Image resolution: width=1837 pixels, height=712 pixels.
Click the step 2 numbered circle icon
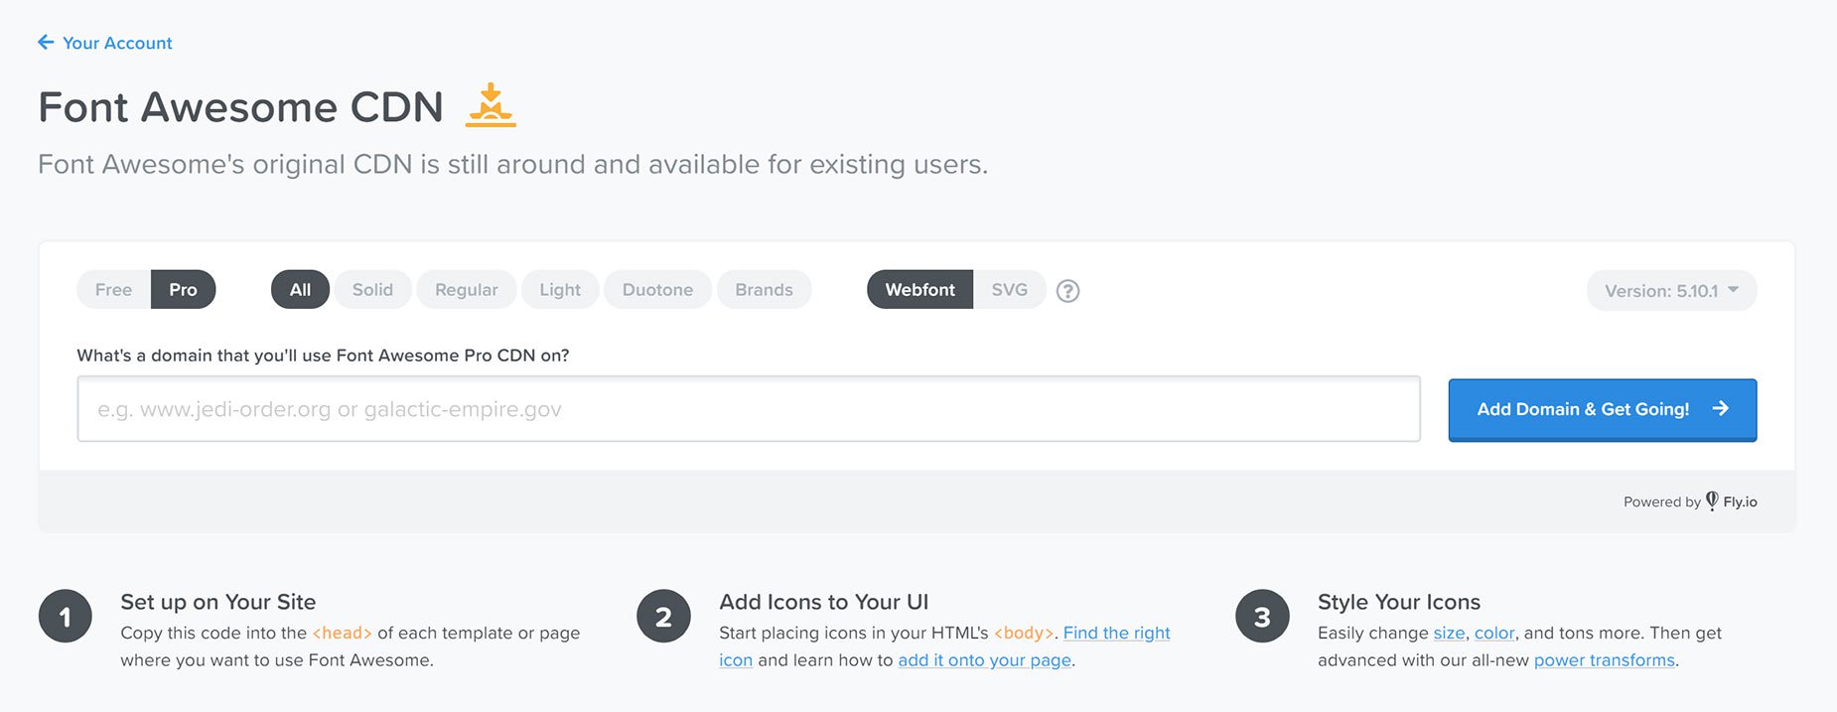point(663,616)
